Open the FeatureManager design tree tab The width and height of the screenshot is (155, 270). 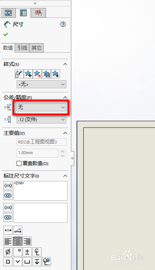tap(8, 13)
